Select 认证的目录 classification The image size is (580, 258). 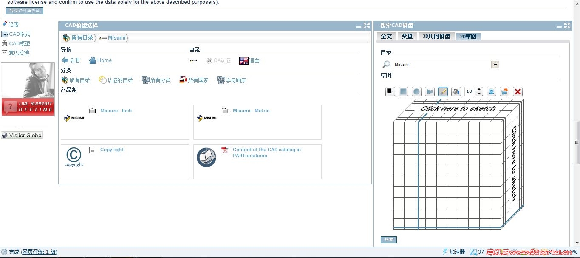(116, 80)
